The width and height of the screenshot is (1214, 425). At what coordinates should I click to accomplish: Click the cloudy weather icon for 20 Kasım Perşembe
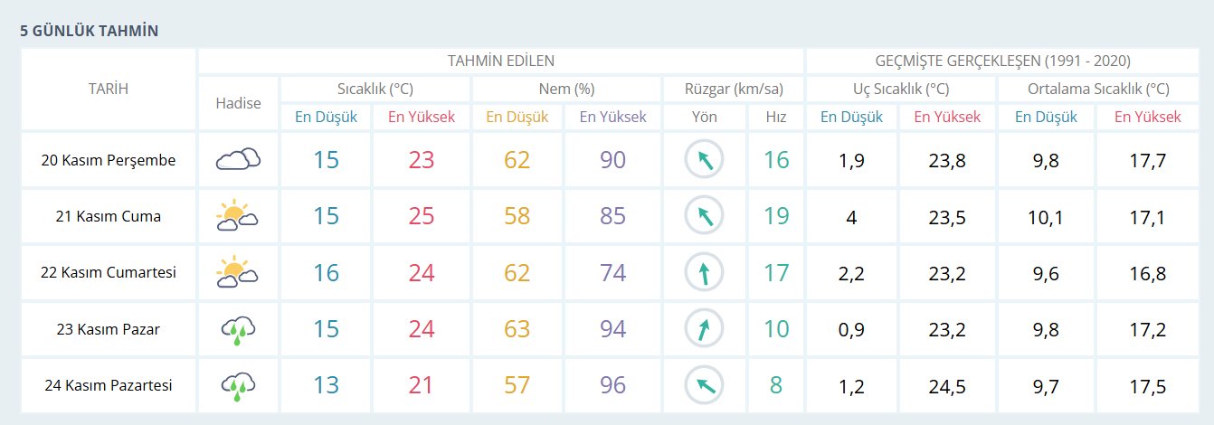pyautogui.click(x=238, y=160)
